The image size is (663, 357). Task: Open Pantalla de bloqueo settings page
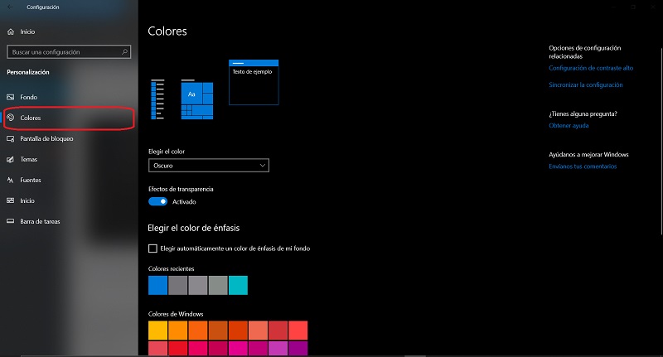click(46, 138)
